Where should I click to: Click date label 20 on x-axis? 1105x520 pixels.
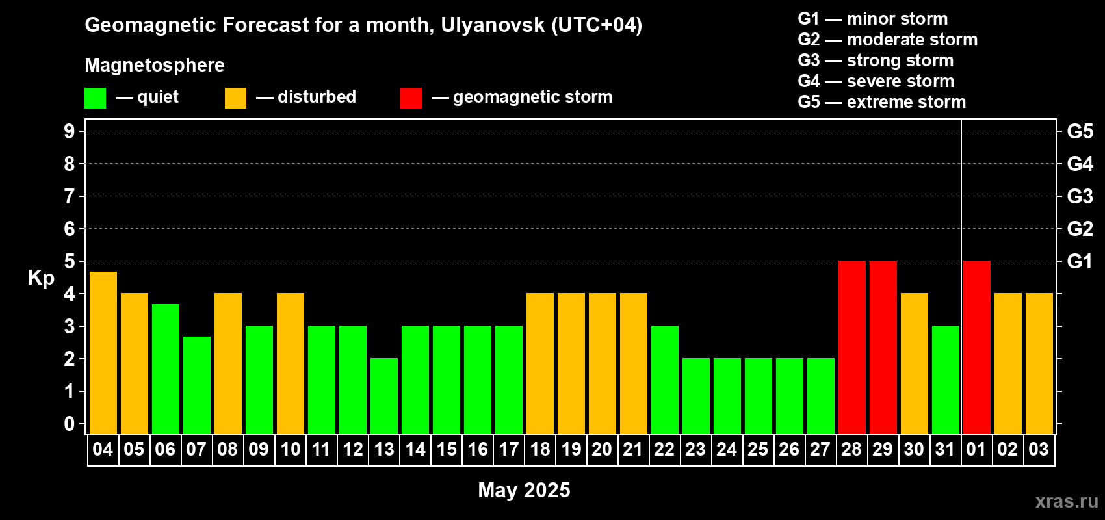pyautogui.click(x=602, y=450)
